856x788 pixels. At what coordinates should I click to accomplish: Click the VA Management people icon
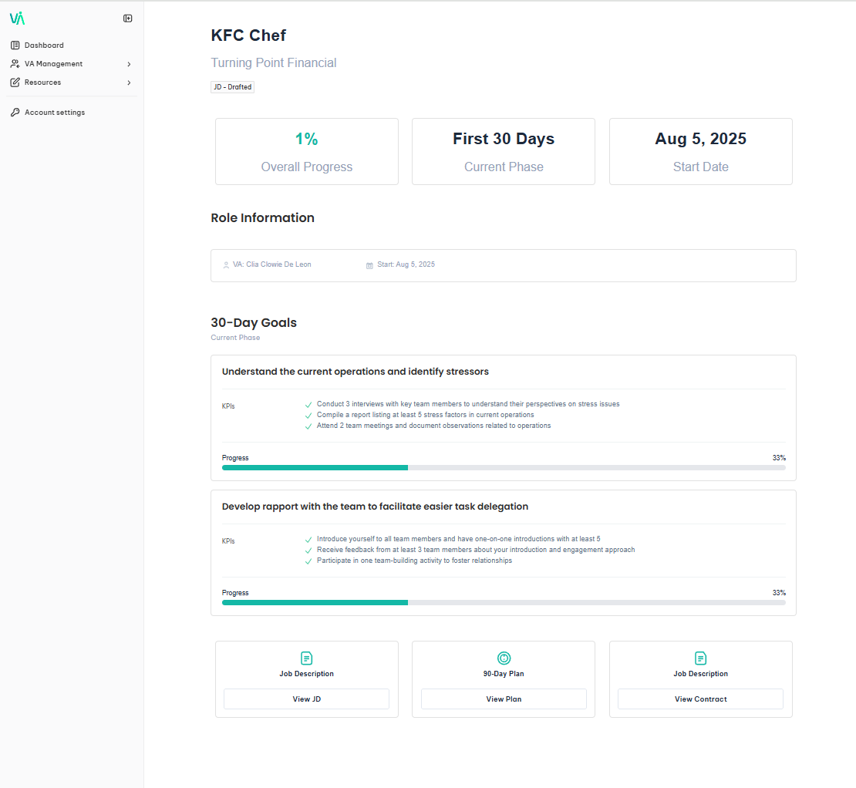coord(14,63)
